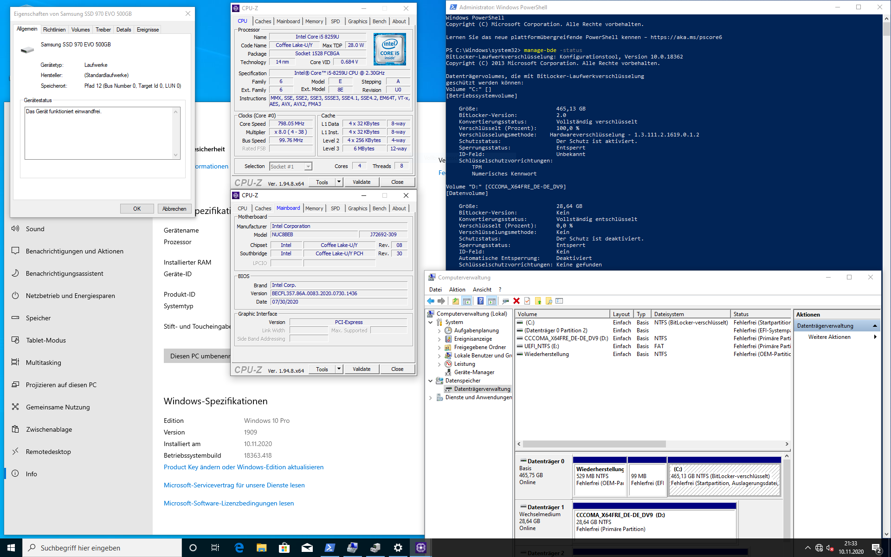891x557 pixels.
Task: Click Microsoft-Servicevertrag link
Action: tap(234, 485)
